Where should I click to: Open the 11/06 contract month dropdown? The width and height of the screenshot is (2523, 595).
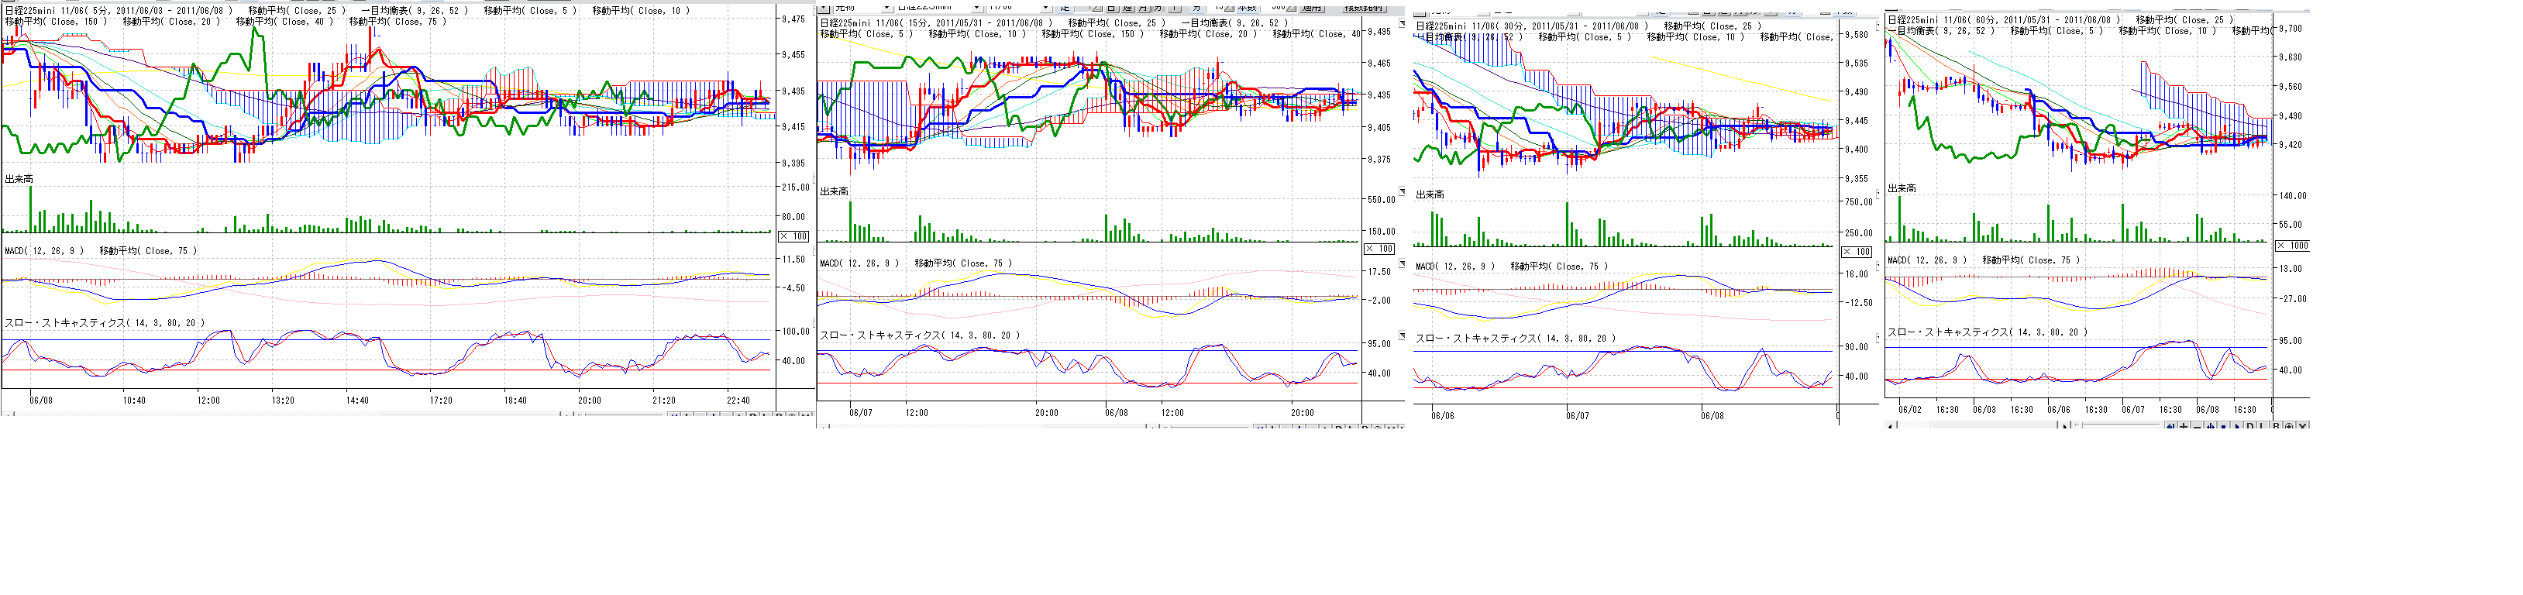(1046, 7)
